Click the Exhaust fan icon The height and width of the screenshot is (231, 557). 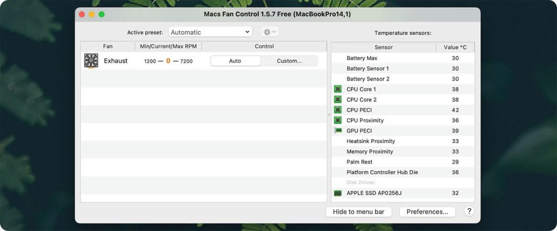point(91,61)
